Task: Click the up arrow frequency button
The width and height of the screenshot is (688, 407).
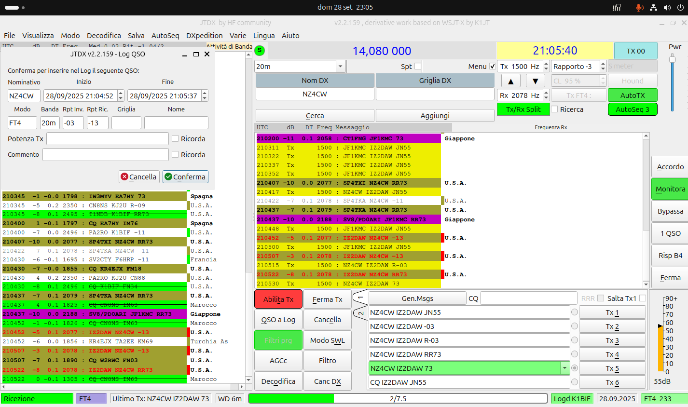Action: (511, 81)
